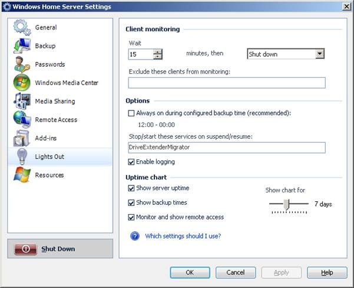The height and width of the screenshot is (288, 354).
Task: Increase wait minutes with up arrow
Action: [x=157, y=51]
